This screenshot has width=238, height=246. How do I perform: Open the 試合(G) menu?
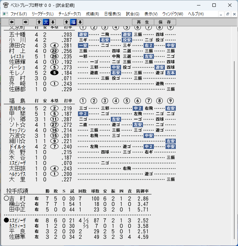tap(133, 14)
